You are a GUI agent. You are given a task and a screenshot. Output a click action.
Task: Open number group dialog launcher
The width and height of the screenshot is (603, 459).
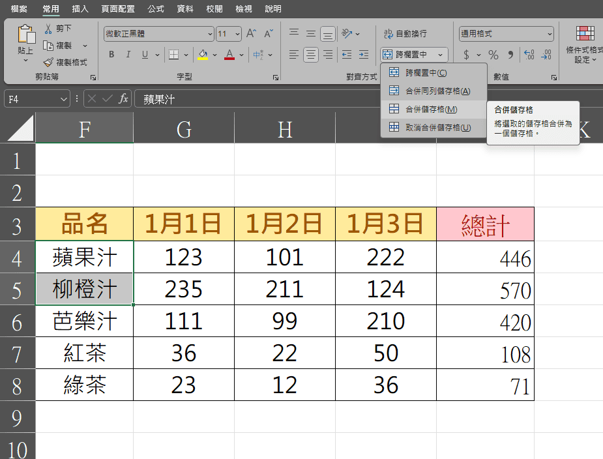point(553,78)
